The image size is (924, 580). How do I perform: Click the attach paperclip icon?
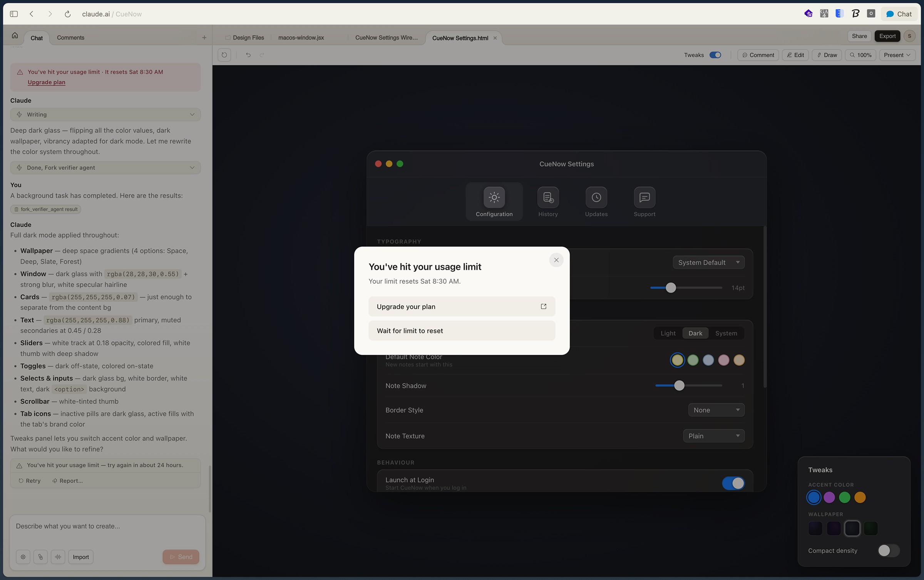[40, 557]
